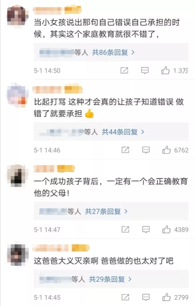195x306 pixels.
Task: Like the comment with 4389 likes
Action: 166,229
